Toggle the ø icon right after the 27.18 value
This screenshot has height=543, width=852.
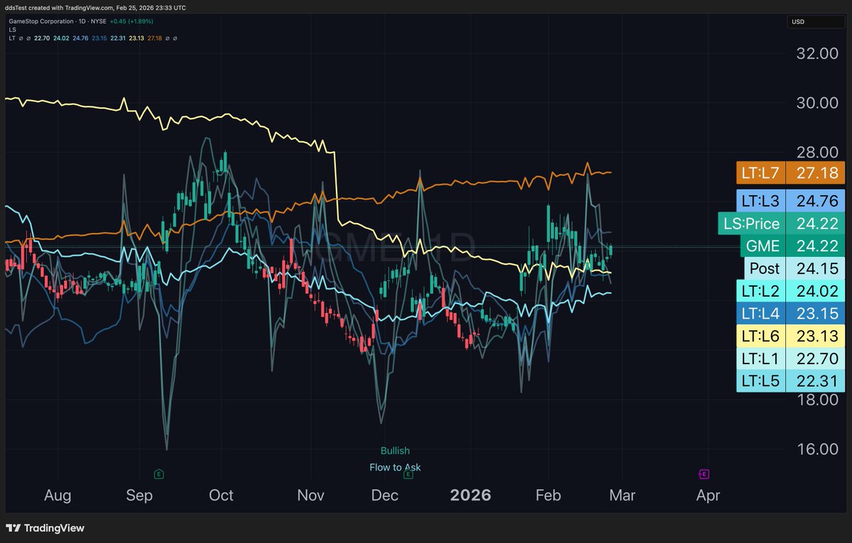tap(167, 38)
